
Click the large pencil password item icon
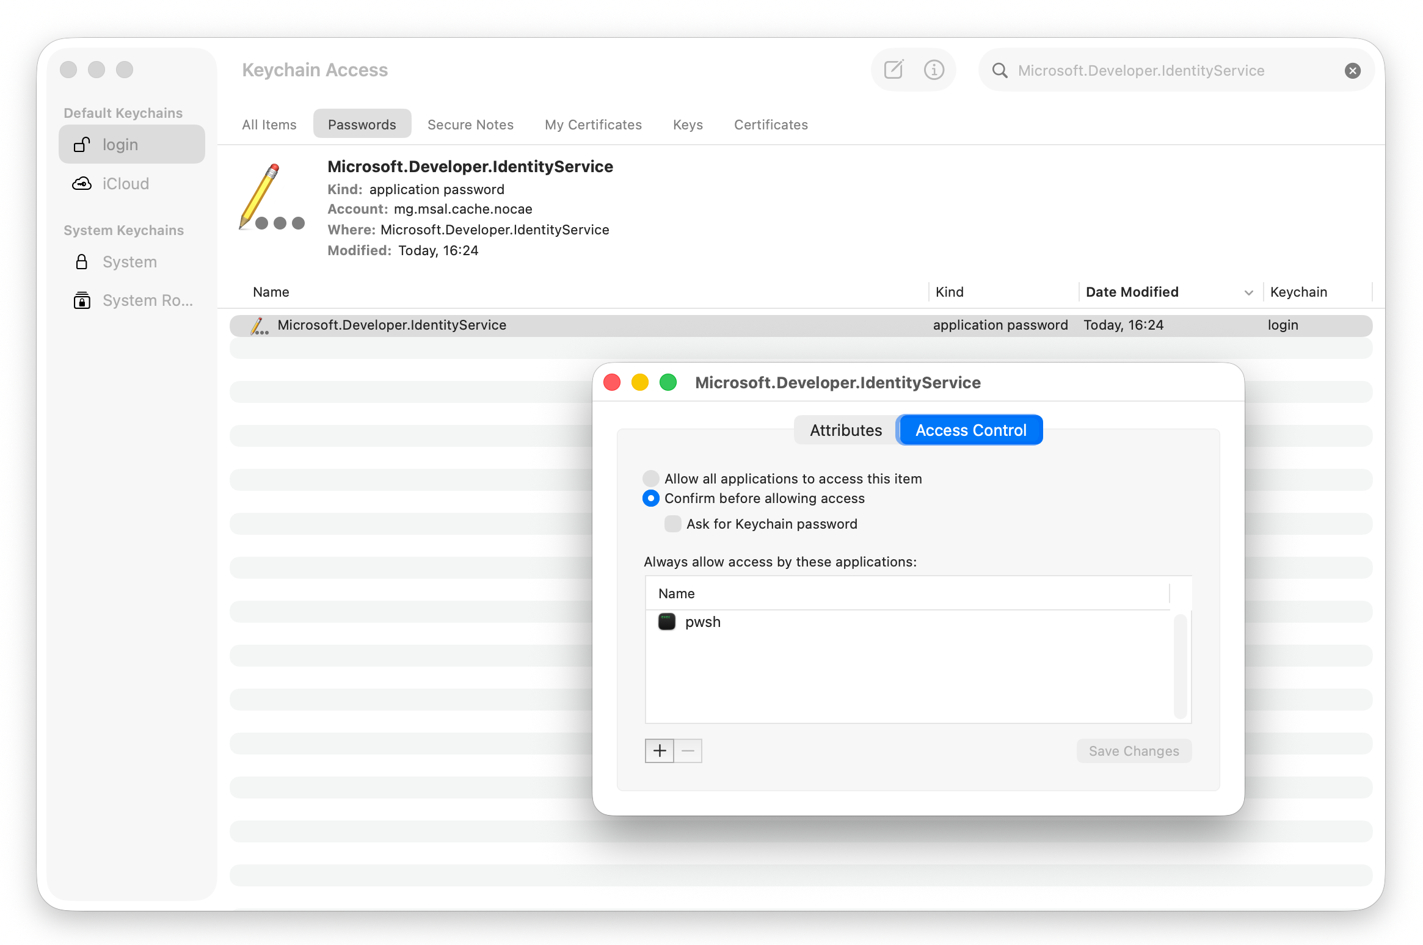272,197
